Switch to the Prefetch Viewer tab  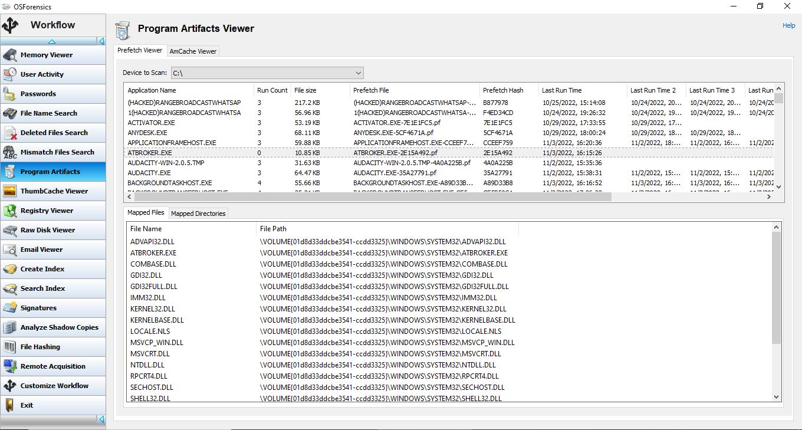coord(140,51)
